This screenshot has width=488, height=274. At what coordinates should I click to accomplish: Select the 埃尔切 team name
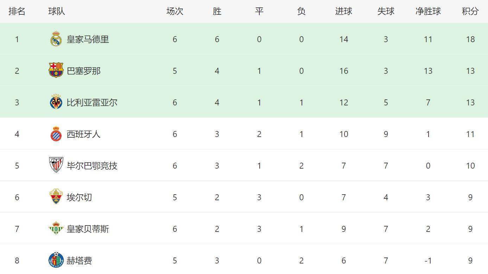pyautogui.click(x=80, y=197)
